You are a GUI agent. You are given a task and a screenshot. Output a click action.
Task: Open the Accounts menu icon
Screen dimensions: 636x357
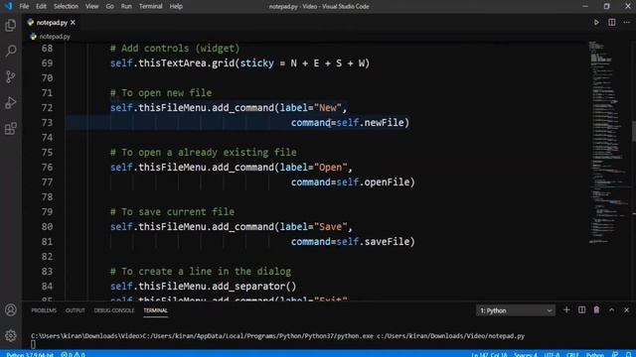pos(11,310)
